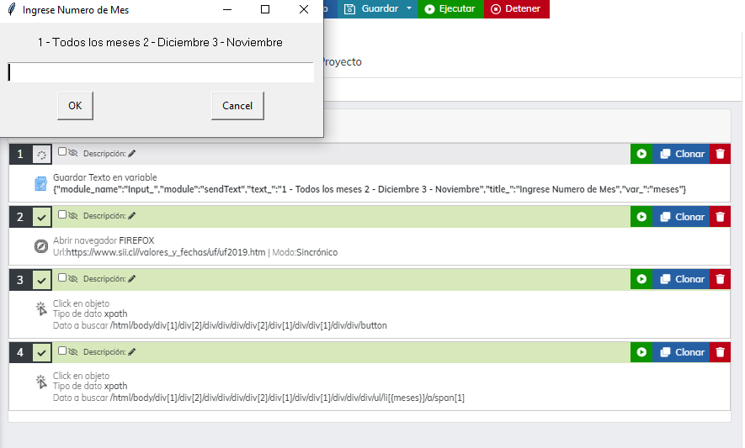The width and height of the screenshot is (745, 448).
Task: Click the document icon of Guardar Texto step
Action: (x=40, y=184)
